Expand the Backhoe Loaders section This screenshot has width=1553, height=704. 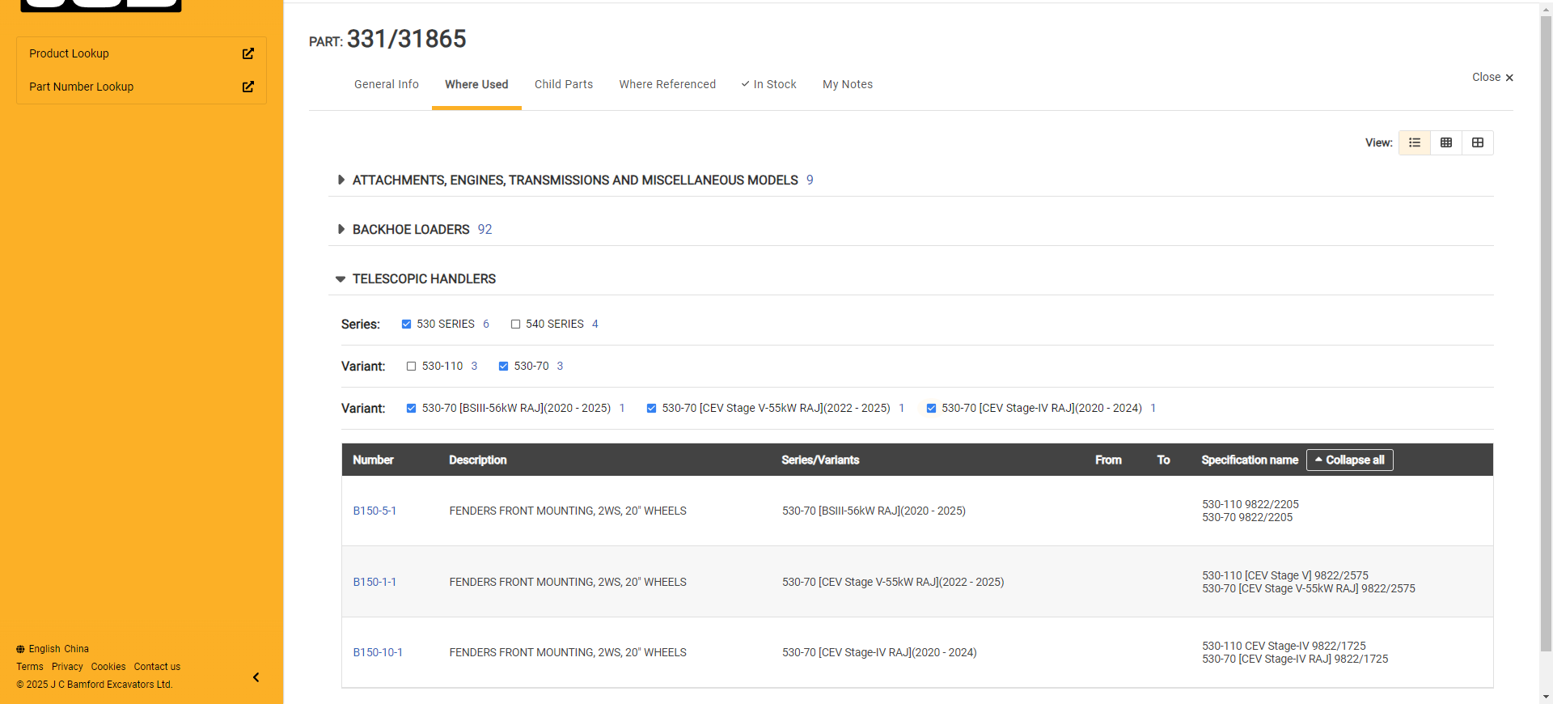[x=341, y=230]
